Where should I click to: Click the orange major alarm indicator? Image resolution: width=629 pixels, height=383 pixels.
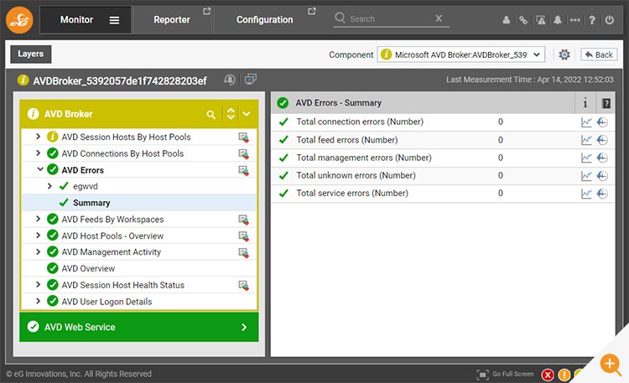[564, 375]
